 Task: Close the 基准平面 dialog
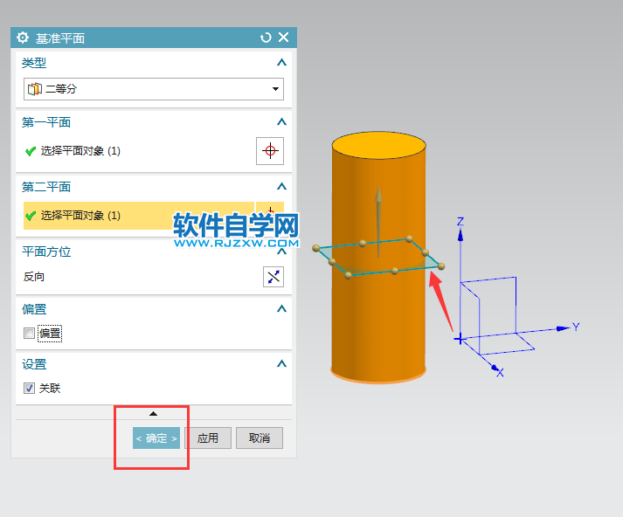[284, 38]
